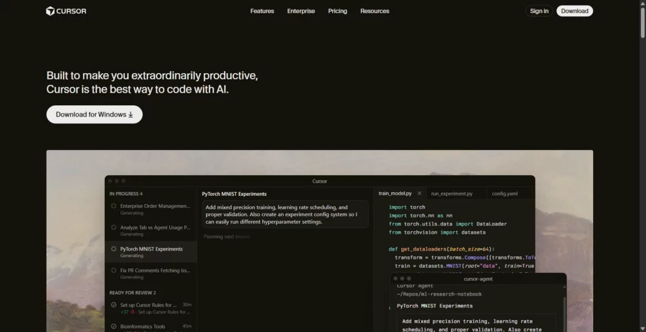
Task: Click the Planning next moves status
Action: (226, 236)
